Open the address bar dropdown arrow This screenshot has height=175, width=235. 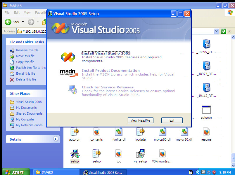click(216, 31)
